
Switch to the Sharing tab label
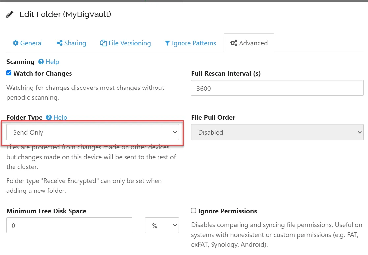coord(75,43)
